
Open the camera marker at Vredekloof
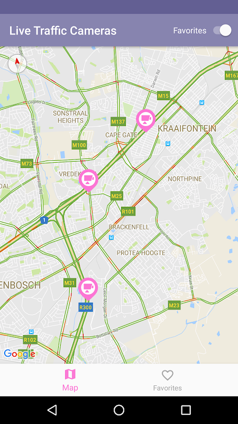(88, 180)
